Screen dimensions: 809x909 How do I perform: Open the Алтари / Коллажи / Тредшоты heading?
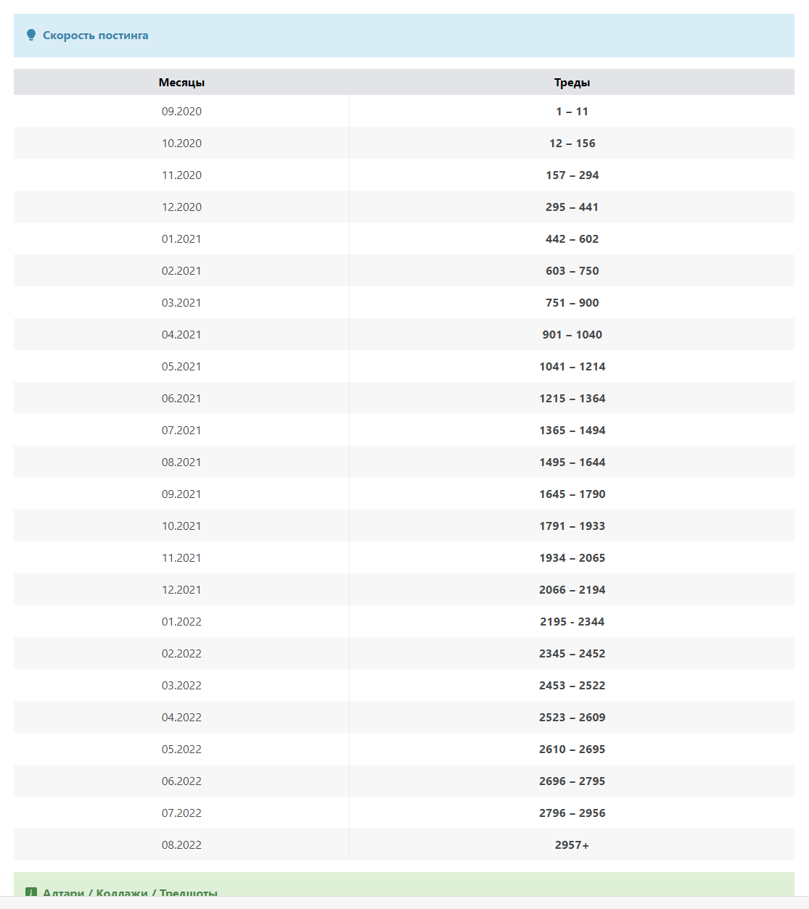pos(130,893)
